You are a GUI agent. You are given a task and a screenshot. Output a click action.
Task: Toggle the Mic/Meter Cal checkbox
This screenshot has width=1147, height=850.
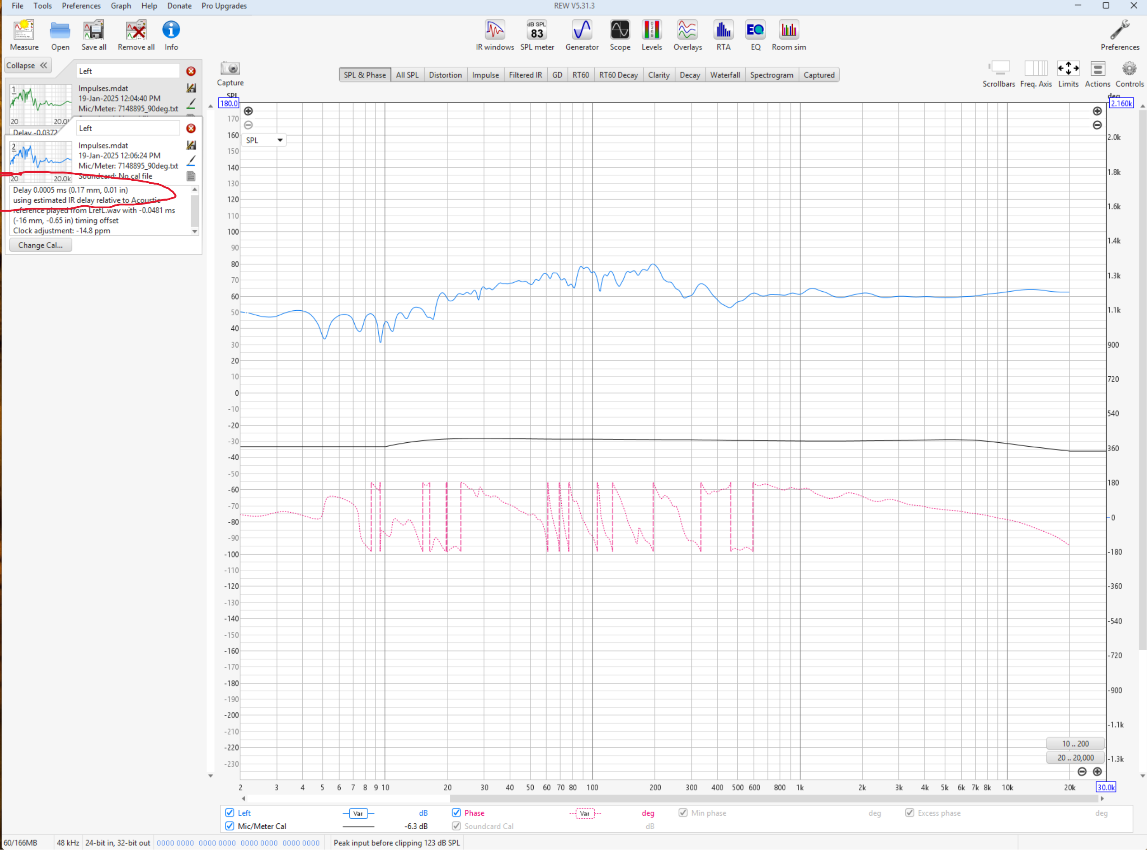pyautogui.click(x=230, y=826)
